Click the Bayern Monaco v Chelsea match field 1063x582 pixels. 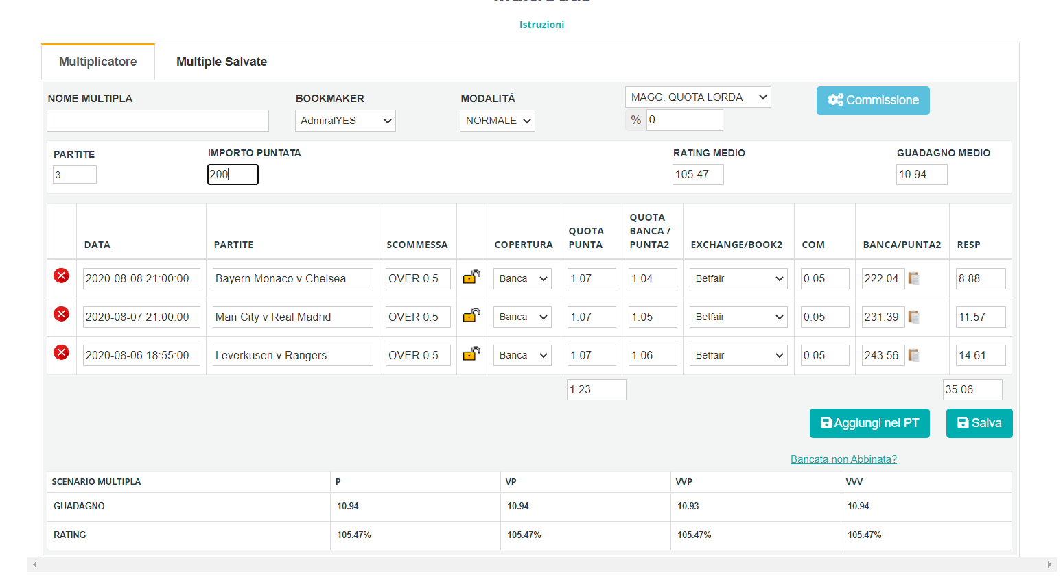(293, 278)
